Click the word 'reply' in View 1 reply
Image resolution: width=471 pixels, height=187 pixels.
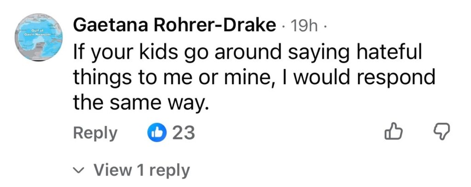[169, 171]
